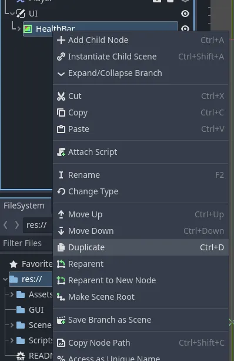Choose Duplicate from the context menu
The width and height of the screenshot is (234, 361).
[141, 247]
